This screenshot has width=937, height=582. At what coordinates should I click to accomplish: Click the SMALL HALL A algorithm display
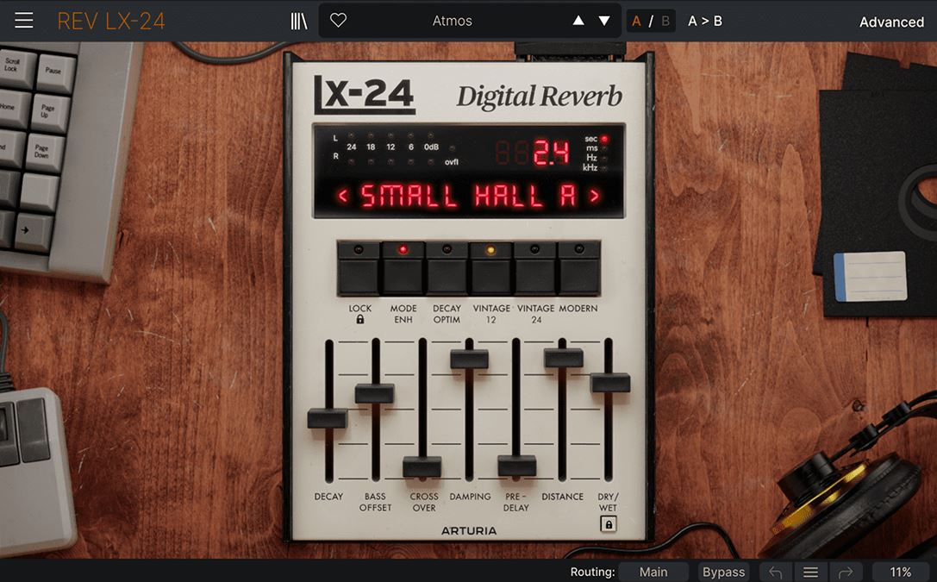[x=469, y=196]
